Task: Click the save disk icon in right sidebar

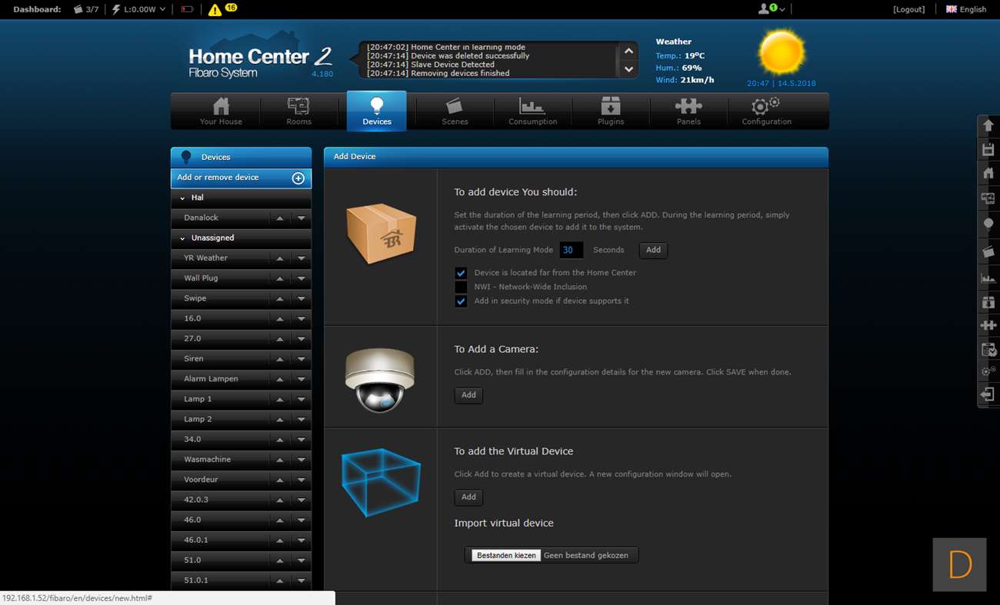Action: pyautogui.click(x=988, y=150)
